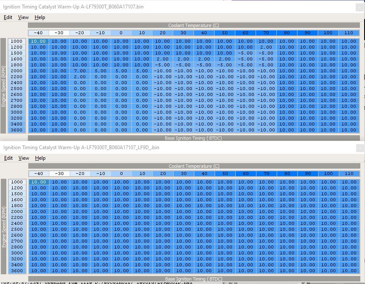This screenshot has height=284, width=365.
Task: Select the 7.00 cell in the top table
Action: tap(79, 71)
